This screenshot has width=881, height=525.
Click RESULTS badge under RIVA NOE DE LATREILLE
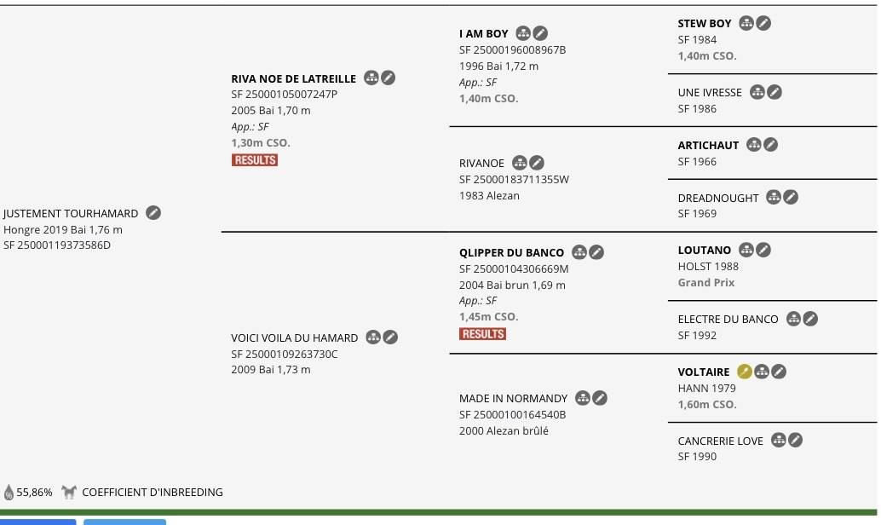(x=255, y=160)
